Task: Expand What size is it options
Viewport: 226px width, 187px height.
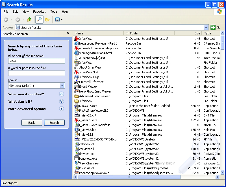Action: [x=61, y=102]
